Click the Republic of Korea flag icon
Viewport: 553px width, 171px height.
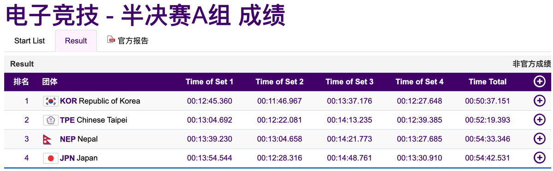pyautogui.click(x=50, y=101)
